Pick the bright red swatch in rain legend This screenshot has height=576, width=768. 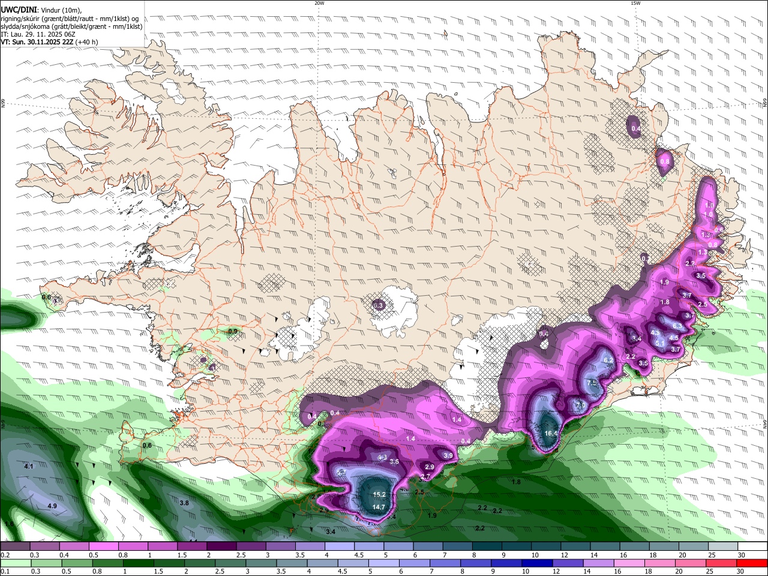752,563
